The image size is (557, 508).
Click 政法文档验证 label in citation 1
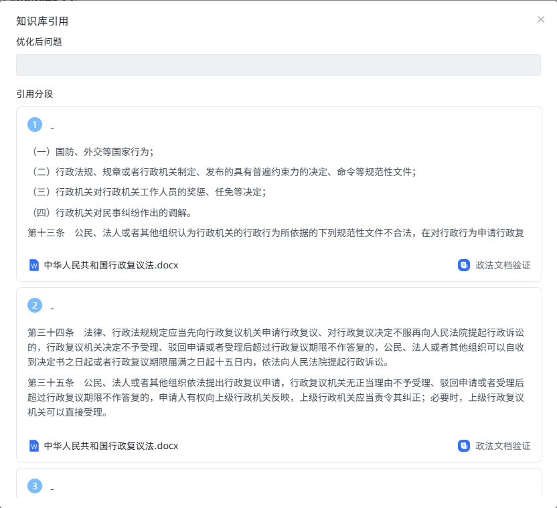coord(503,265)
